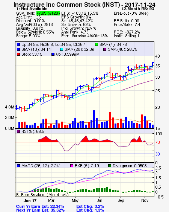Click the Discount: 0.00% text
This screenshot has width=169, height=212.
(30, 21)
